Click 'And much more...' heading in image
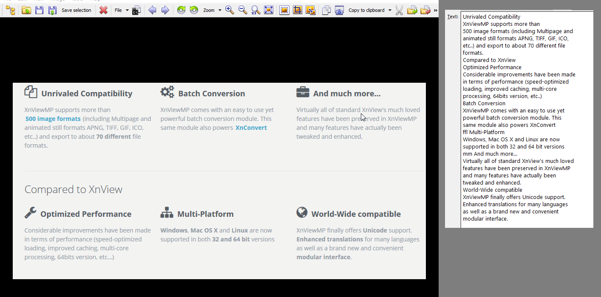The height and width of the screenshot is (297, 601). [347, 94]
